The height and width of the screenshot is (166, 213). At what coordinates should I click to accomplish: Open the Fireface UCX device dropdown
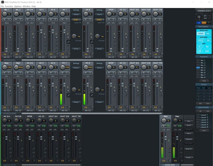click(204, 11)
